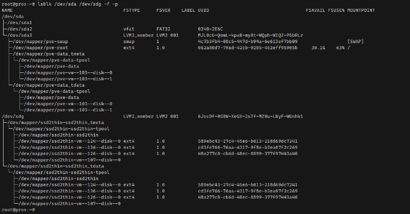
Task: Select the ssd2thin-ssd2thin_tmeta node
Action: coord(56,123)
